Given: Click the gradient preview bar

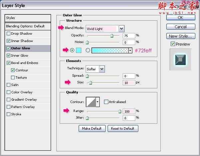Looking at the screenshot, I should pyautogui.click(x=110, y=50).
